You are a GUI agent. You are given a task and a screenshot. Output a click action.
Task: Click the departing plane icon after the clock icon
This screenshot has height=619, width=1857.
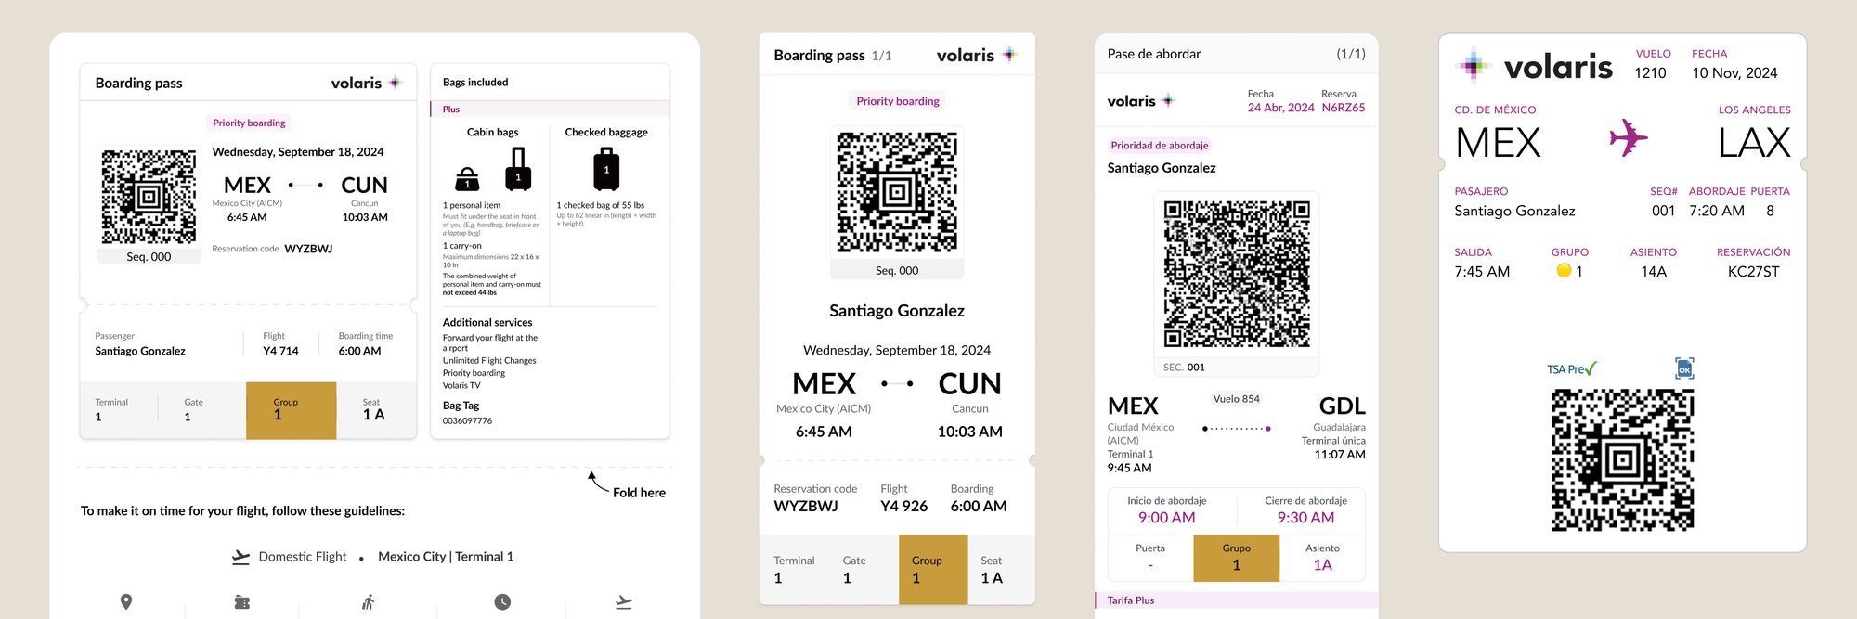pos(624,602)
